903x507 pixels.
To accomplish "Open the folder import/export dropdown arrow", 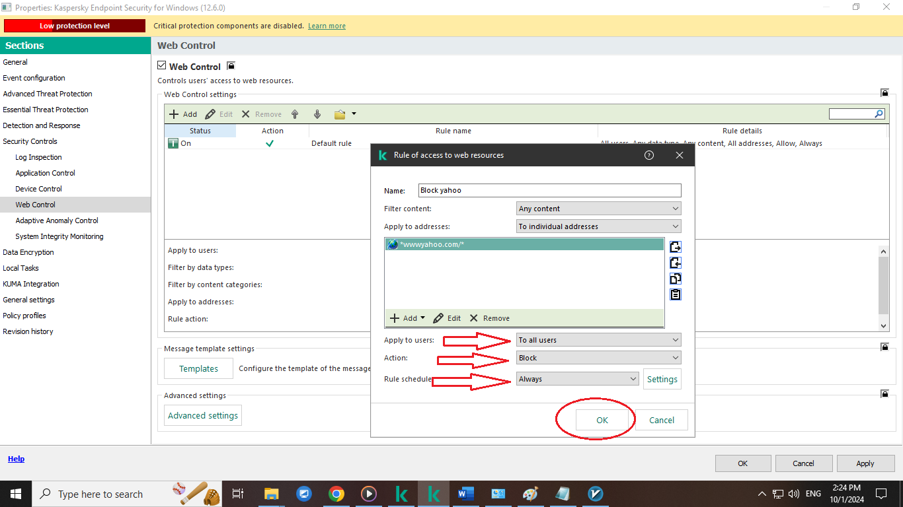I will (x=354, y=114).
